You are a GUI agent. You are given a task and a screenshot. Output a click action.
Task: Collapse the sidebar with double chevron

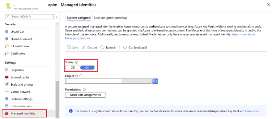(56, 17)
